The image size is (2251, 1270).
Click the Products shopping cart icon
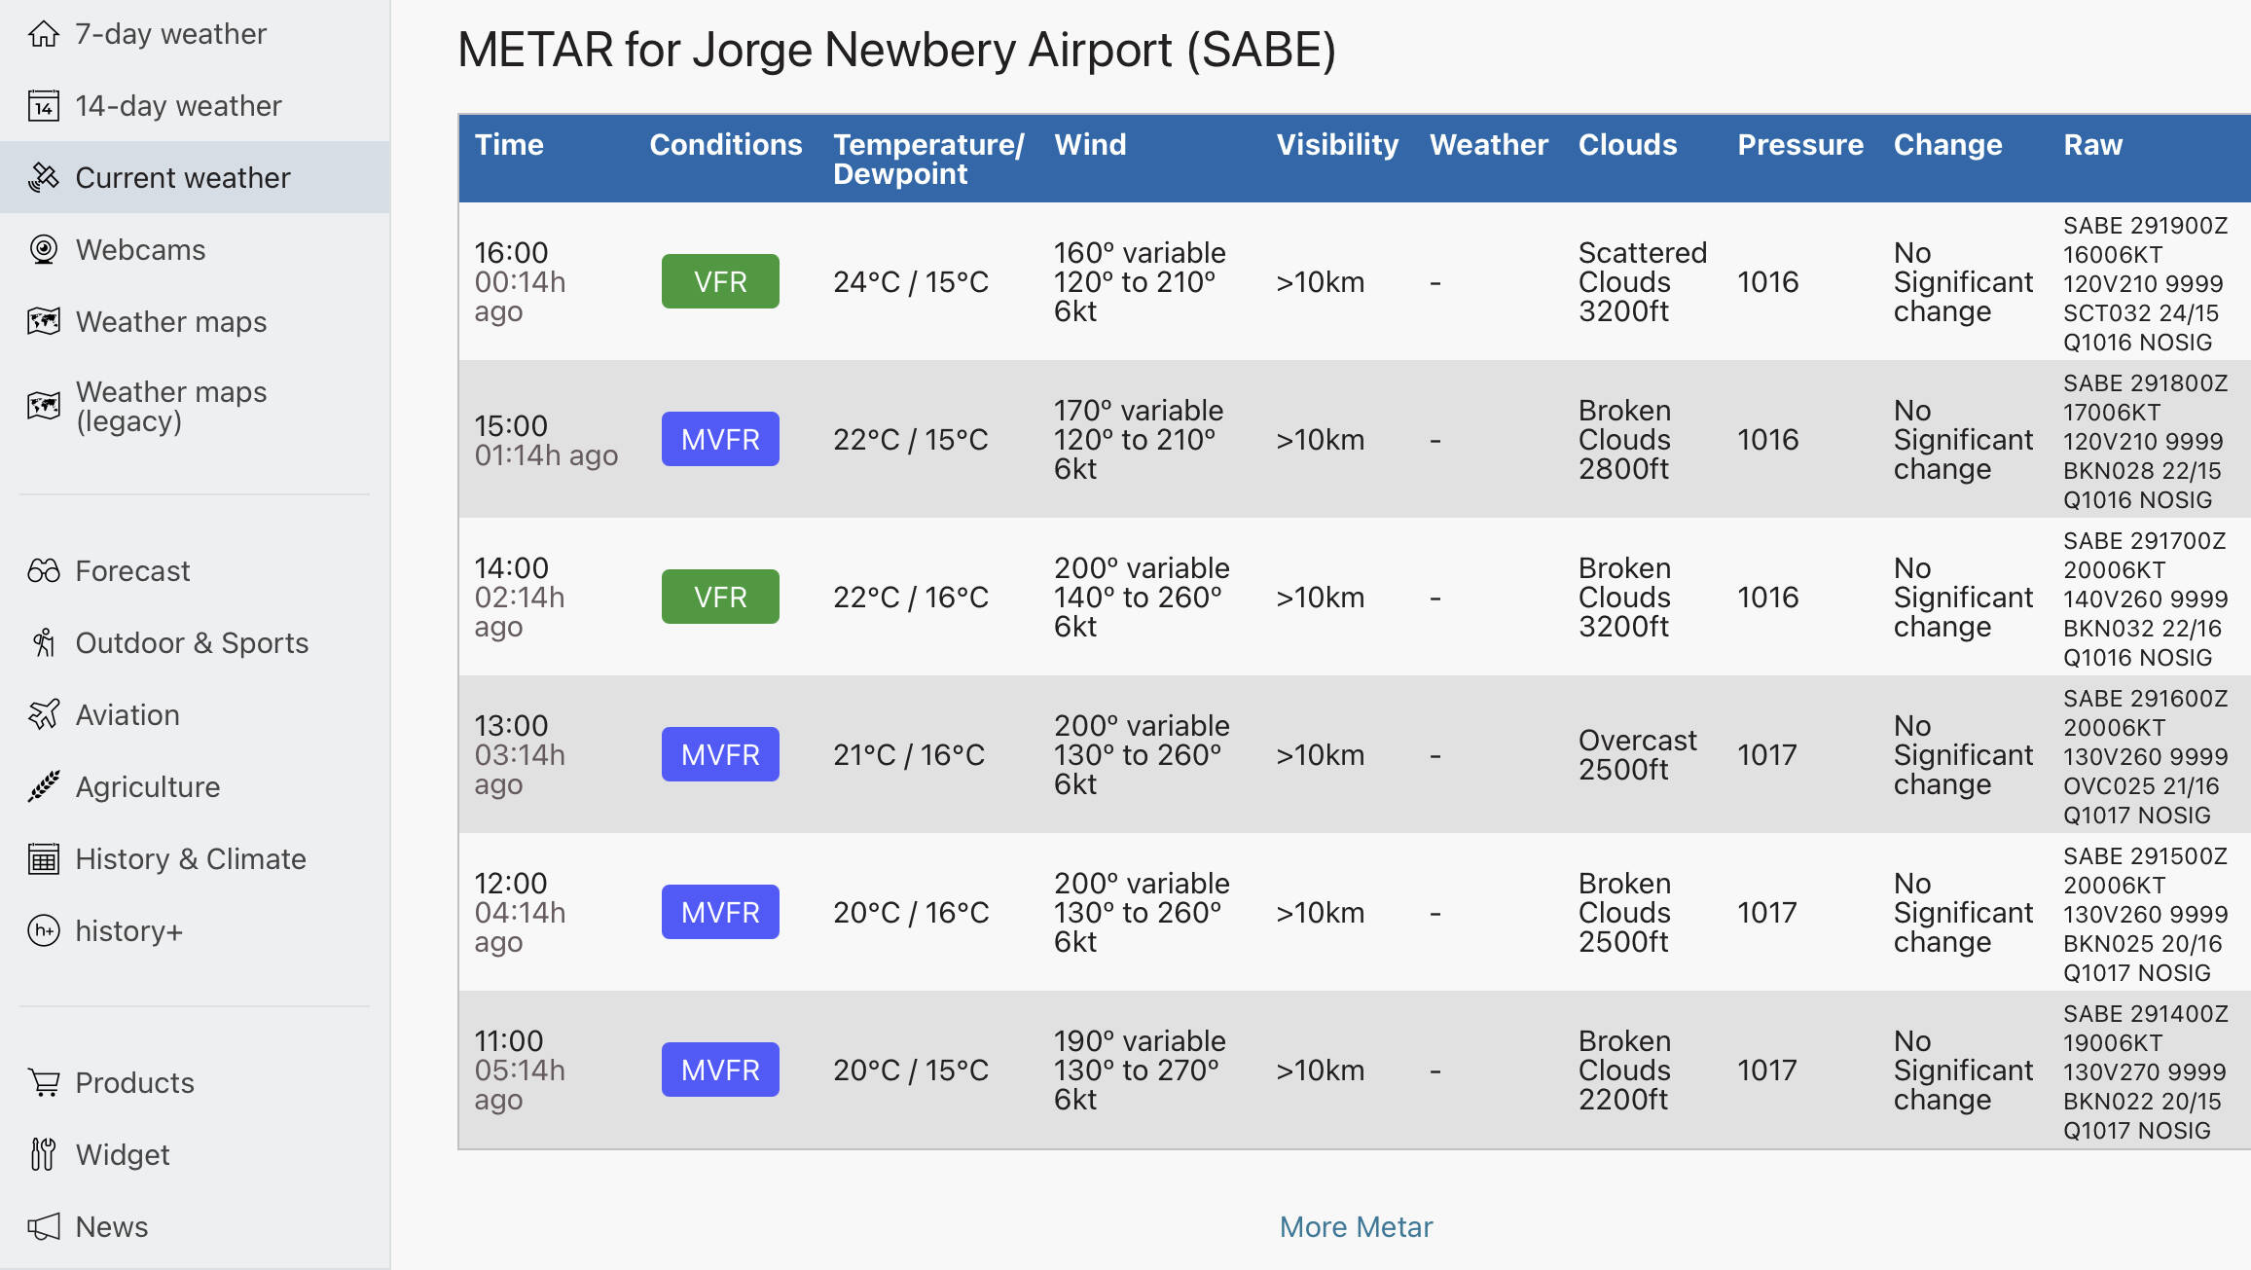click(44, 1083)
